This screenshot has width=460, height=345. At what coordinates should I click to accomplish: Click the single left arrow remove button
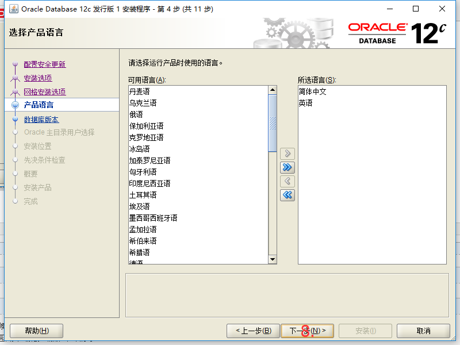(x=287, y=181)
